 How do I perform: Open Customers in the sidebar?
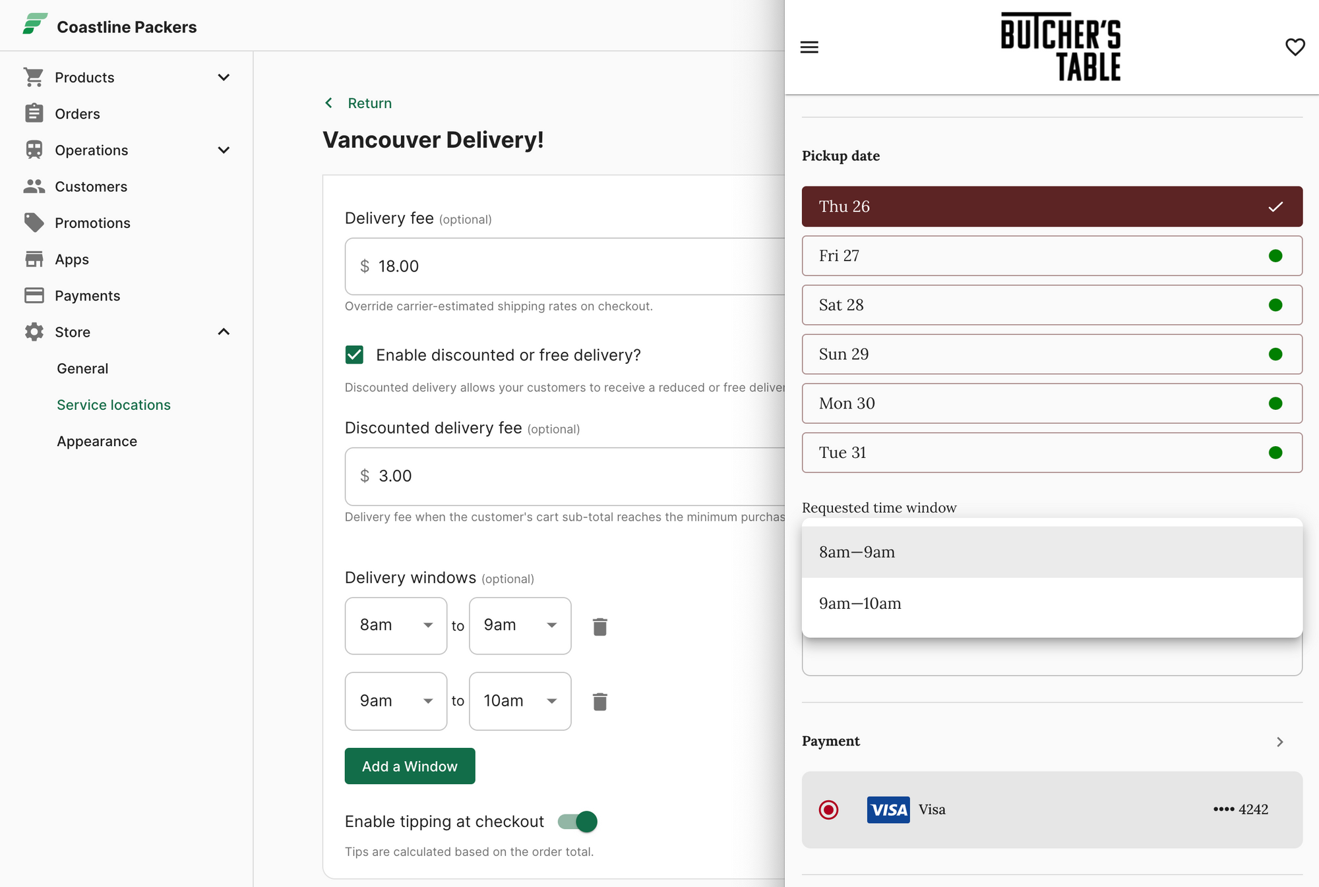(x=91, y=186)
